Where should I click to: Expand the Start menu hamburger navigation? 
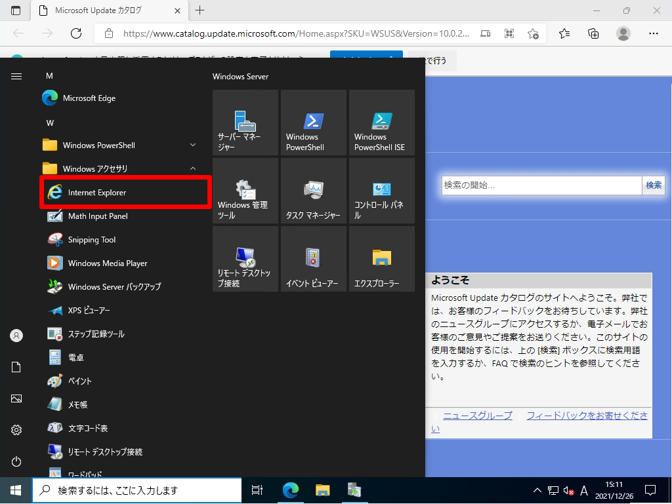[x=16, y=76]
